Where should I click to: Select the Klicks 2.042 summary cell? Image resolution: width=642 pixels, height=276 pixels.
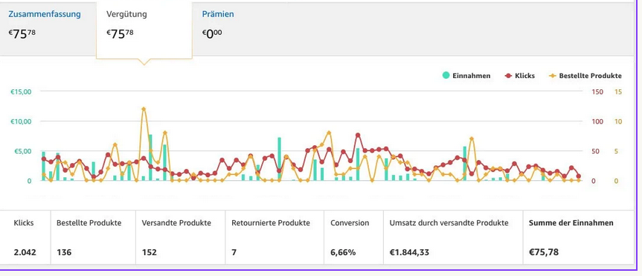pos(25,237)
